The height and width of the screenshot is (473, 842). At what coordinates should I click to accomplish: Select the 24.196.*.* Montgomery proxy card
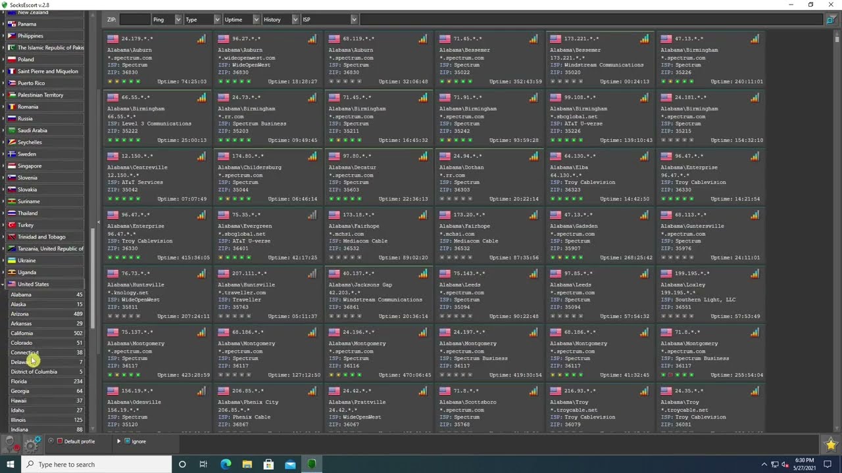tap(380, 355)
